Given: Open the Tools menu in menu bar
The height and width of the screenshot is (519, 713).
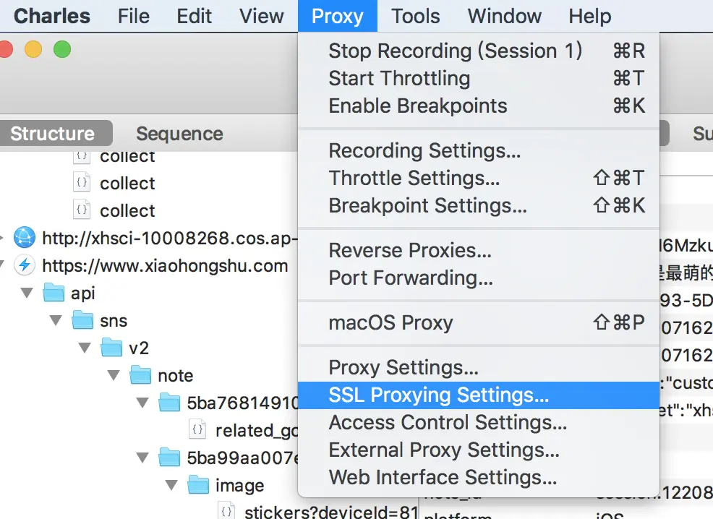Looking at the screenshot, I should pos(416,16).
